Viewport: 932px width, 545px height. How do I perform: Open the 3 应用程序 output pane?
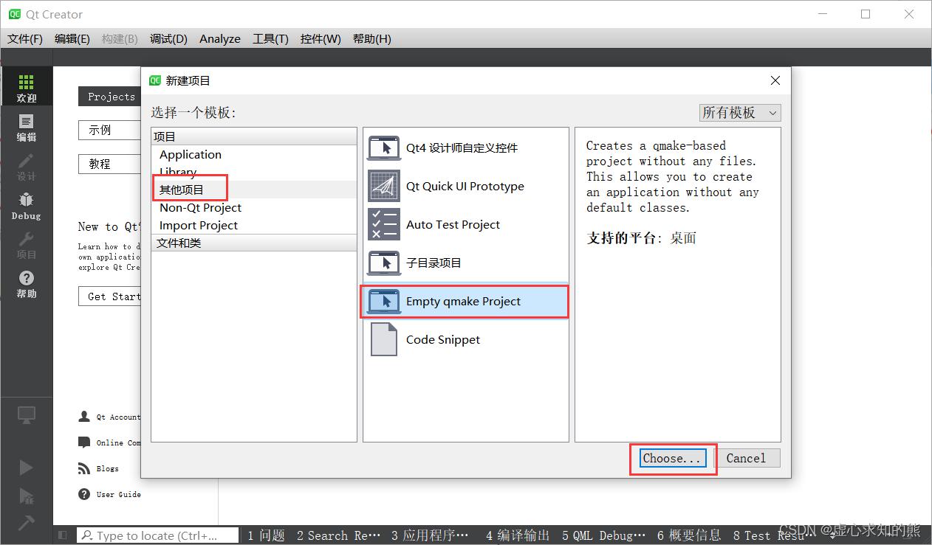[x=430, y=535]
